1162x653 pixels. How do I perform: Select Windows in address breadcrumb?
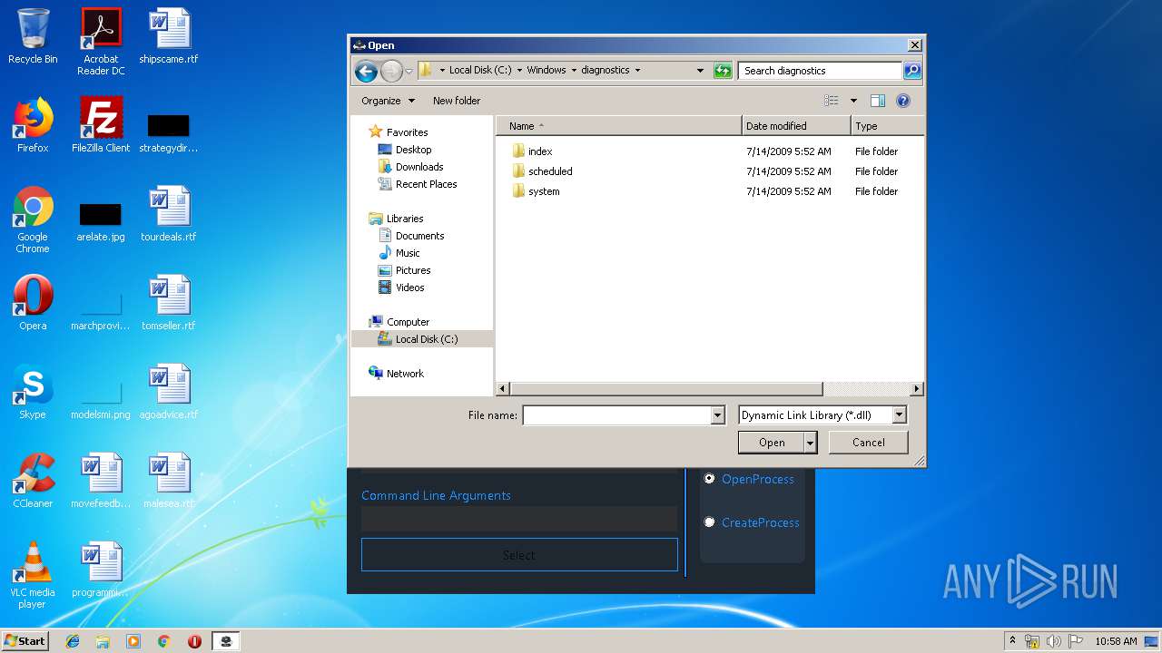(547, 70)
